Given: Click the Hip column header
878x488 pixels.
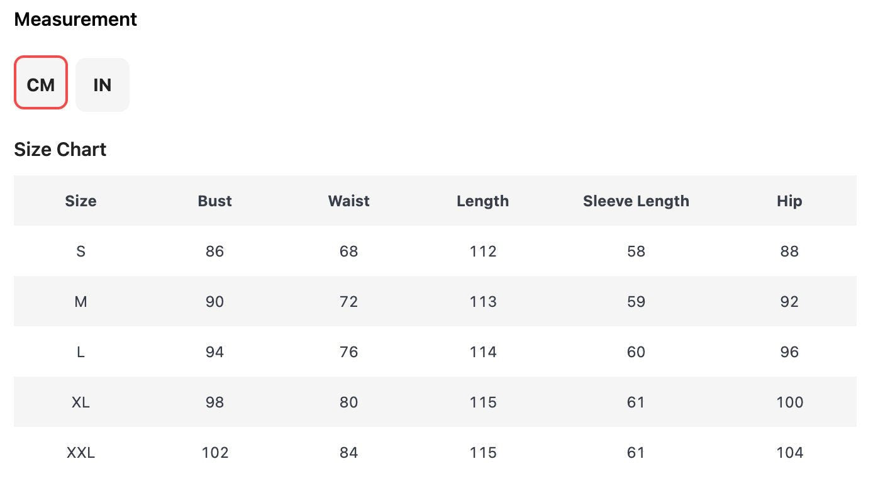Looking at the screenshot, I should tap(789, 201).
